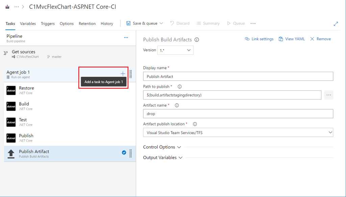Click the Publish Artifact upload icon

11,154
